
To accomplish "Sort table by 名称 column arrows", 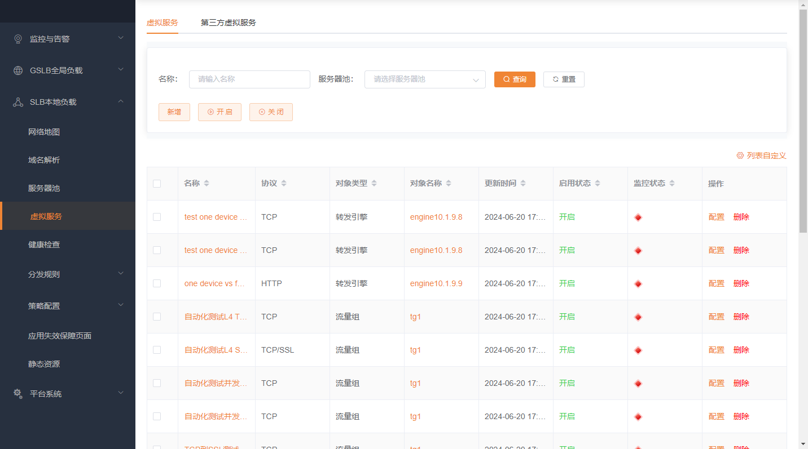I will click(207, 184).
